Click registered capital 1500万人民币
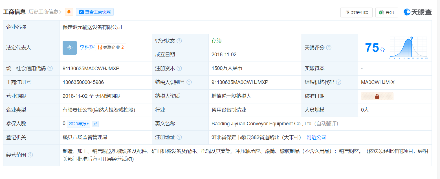Screen dimensions: 440x179 [x=227, y=68]
